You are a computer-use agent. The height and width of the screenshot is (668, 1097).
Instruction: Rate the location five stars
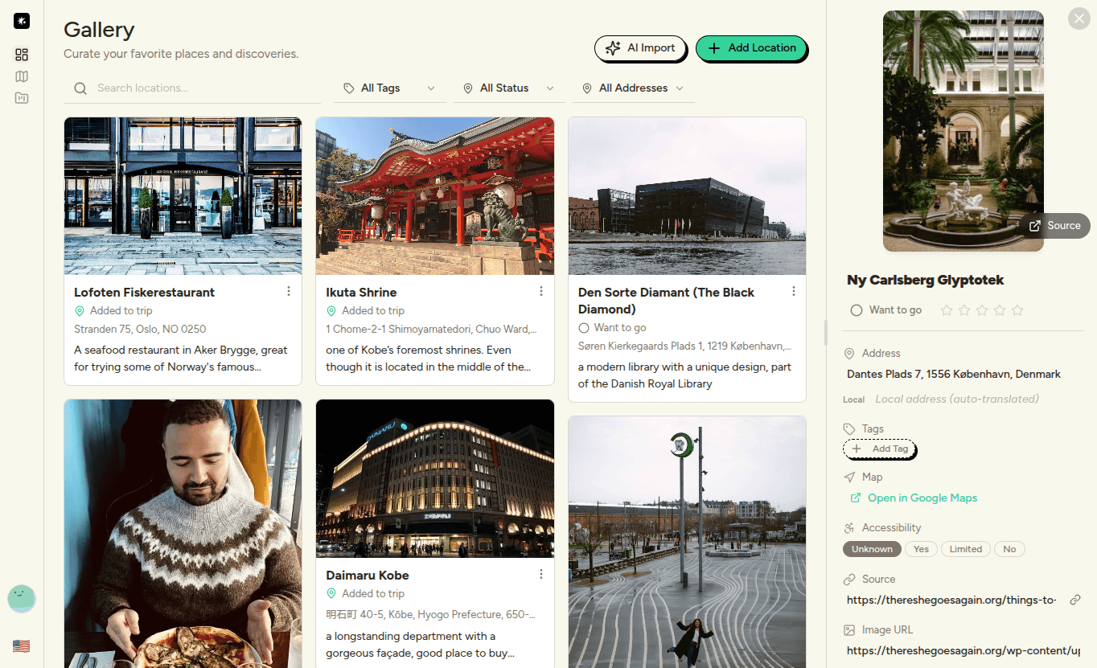pyautogui.click(x=1017, y=310)
